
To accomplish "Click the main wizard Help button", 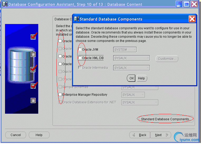I will [x=39, y=135].
